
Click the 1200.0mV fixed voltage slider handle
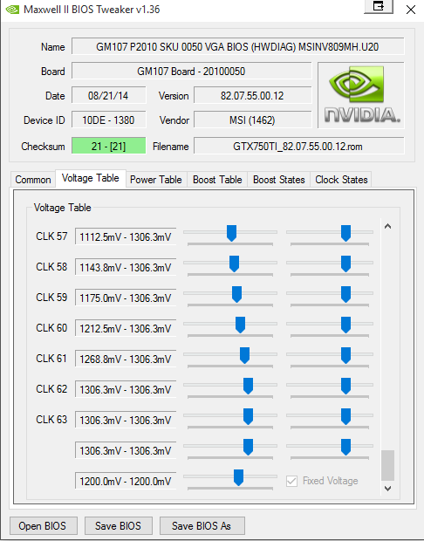(x=238, y=477)
